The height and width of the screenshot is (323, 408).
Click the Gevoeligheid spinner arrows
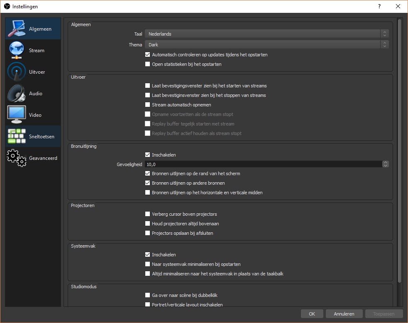coord(386,164)
